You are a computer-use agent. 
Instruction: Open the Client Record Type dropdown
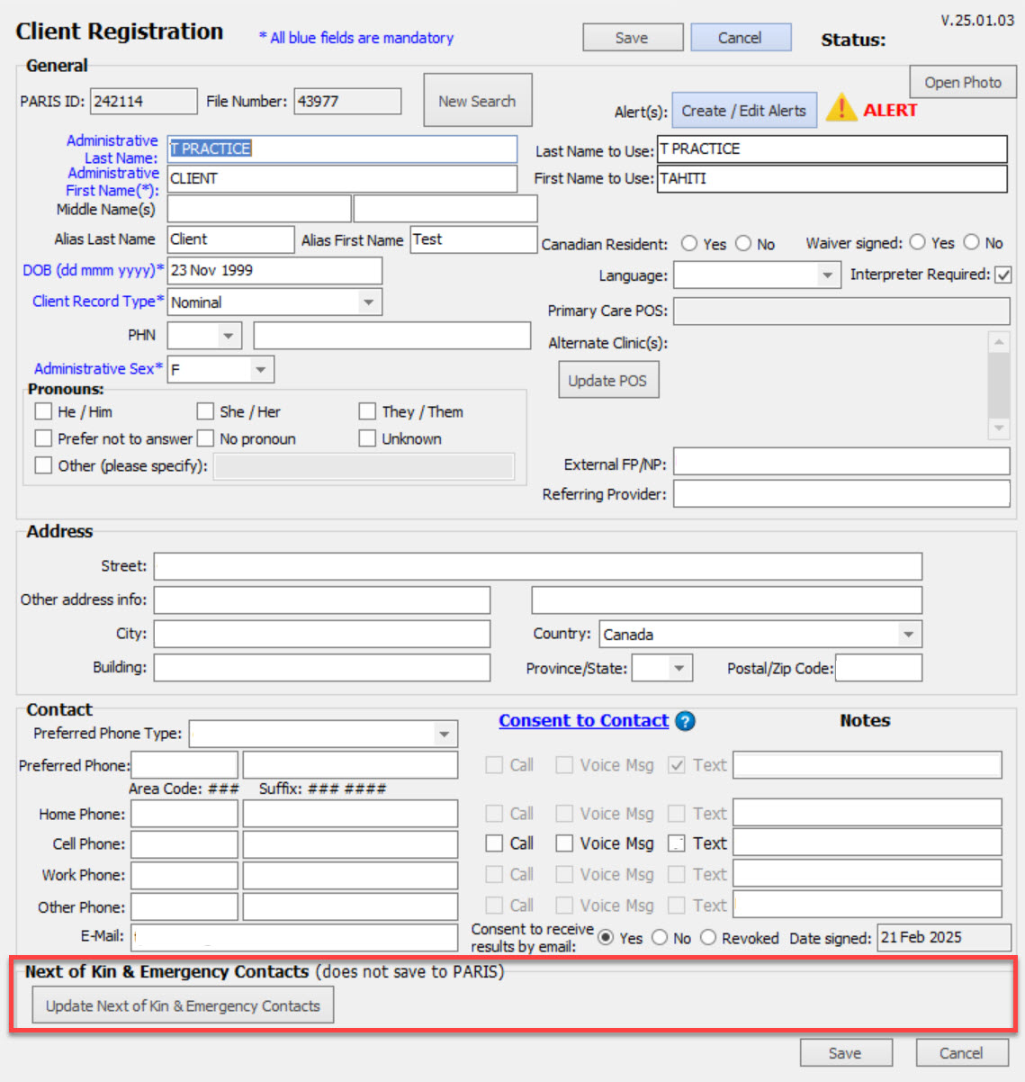click(368, 302)
